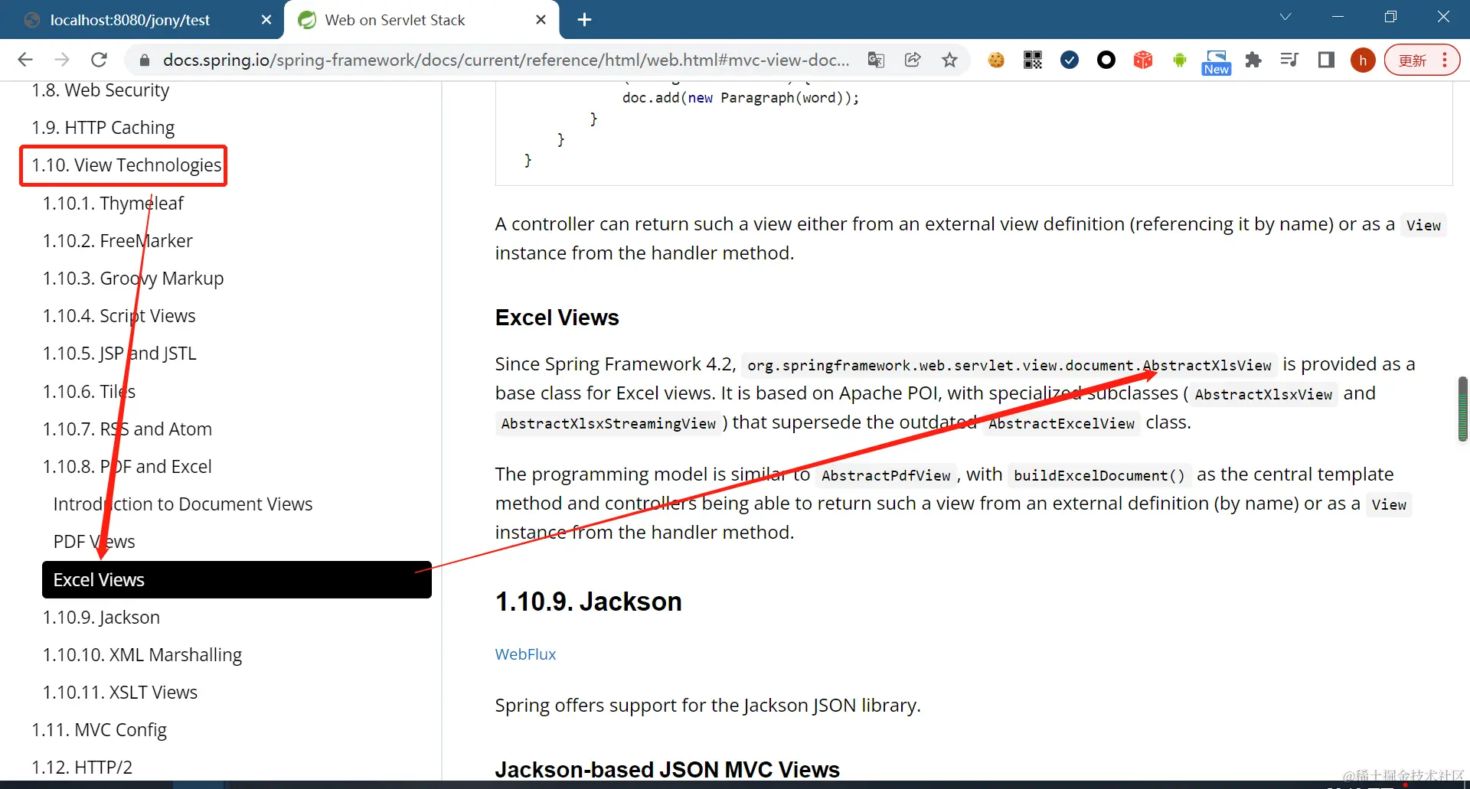Open 1.10. View Technologies section
Screen dimensions: 1470x789
(126, 165)
